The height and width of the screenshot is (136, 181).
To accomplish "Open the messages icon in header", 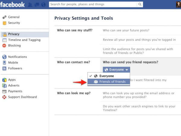I will pyautogui.click(x=37, y=5).
